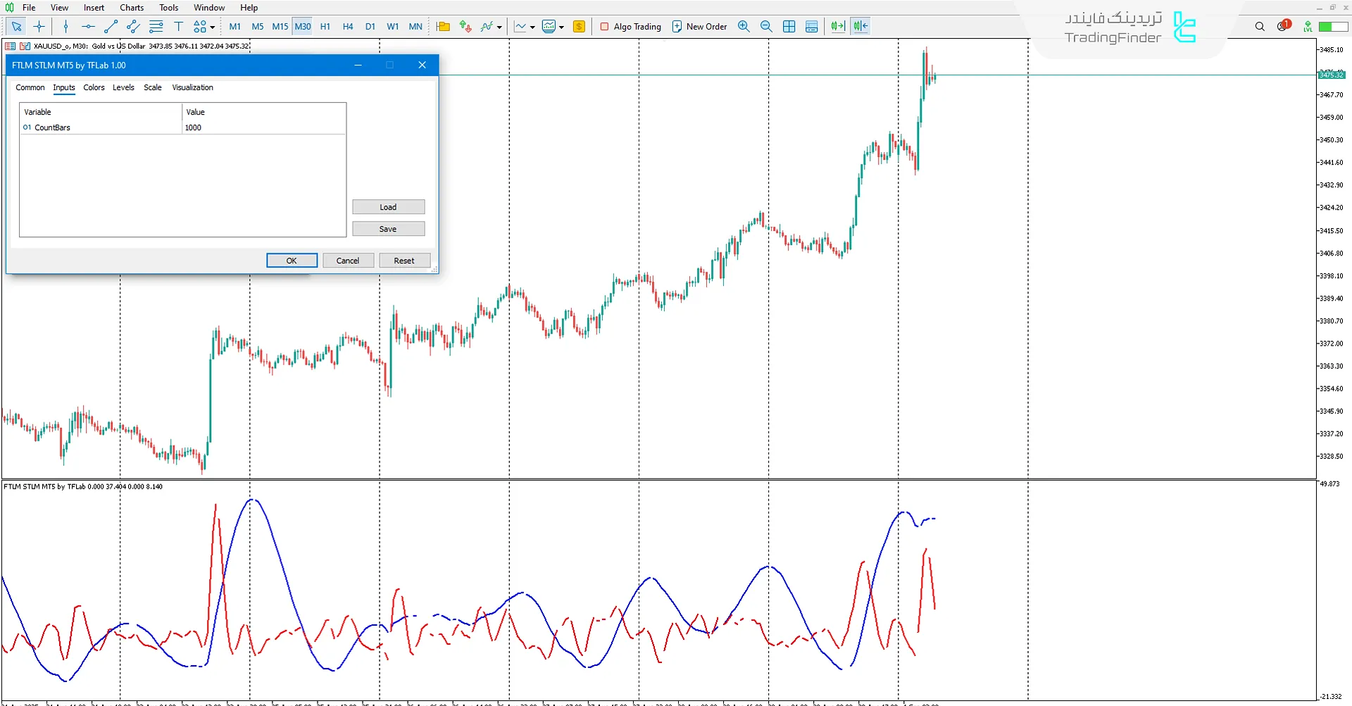The height and width of the screenshot is (706, 1352).
Task: Open the Charts menu
Action: 131,8
